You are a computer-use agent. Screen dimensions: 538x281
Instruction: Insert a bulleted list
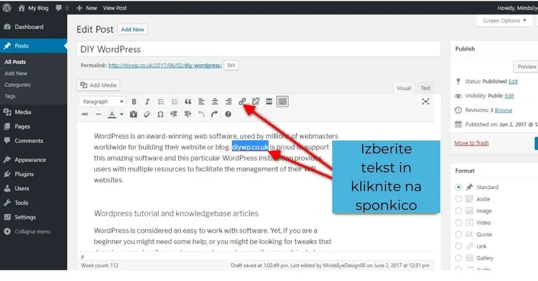click(x=161, y=101)
